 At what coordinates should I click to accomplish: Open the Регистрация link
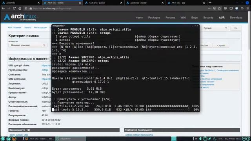pos(40,27)
